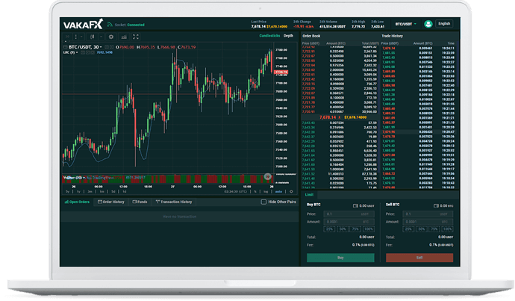Viewport: 515px width, 301px height.
Task: Choose 25% in Buy BTC amount
Action: [329, 229]
